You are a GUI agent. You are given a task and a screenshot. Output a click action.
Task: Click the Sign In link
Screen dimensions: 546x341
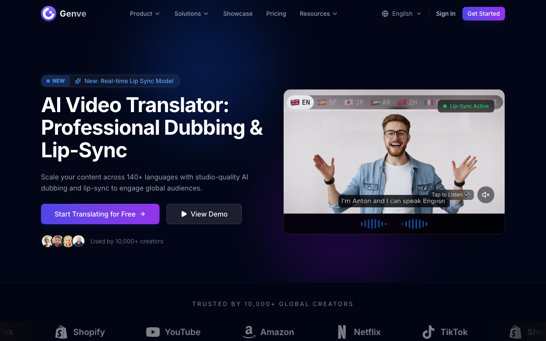coord(445,14)
